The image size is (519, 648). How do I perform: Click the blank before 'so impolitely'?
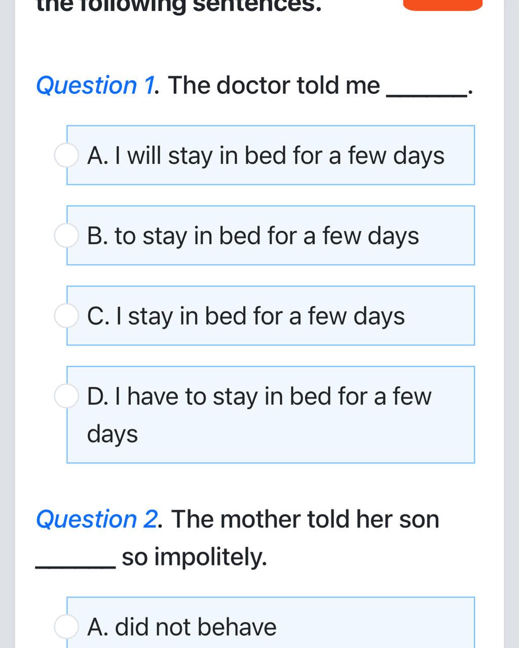pyautogui.click(x=76, y=564)
